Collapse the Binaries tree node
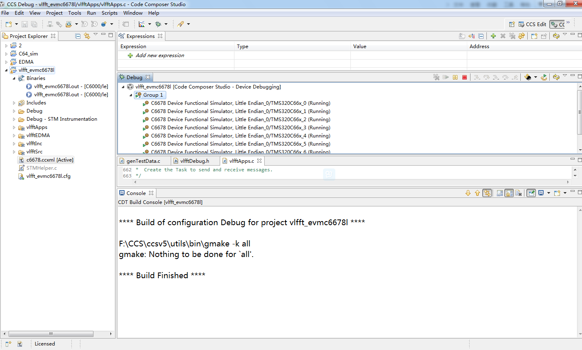582x350 pixels. pyautogui.click(x=14, y=78)
